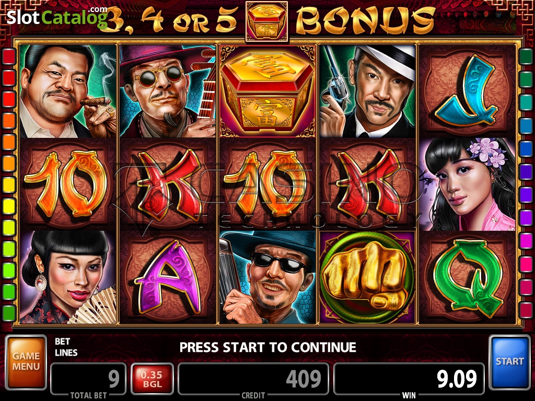Screen dimensions: 535x401
Task: Click the golden fist symbol
Action: 367,277
